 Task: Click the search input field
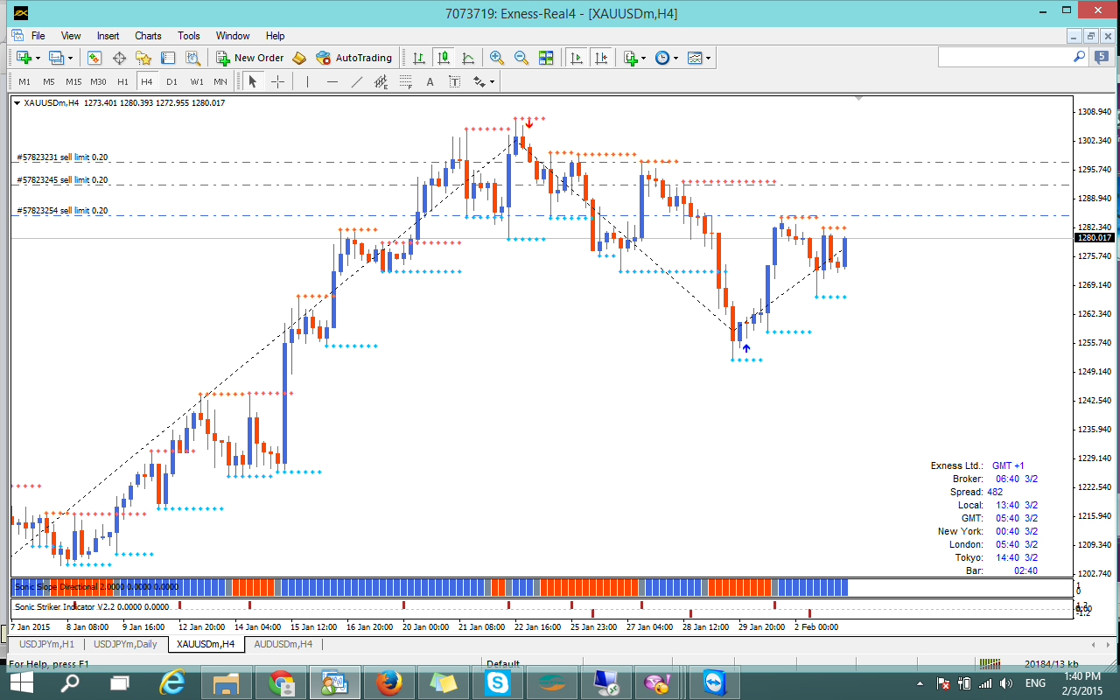pyautogui.click(x=1004, y=57)
